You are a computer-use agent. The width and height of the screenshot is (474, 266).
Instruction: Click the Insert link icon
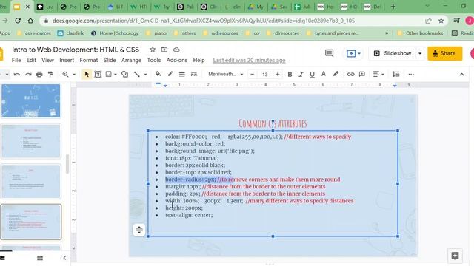(x=350, y=74)
